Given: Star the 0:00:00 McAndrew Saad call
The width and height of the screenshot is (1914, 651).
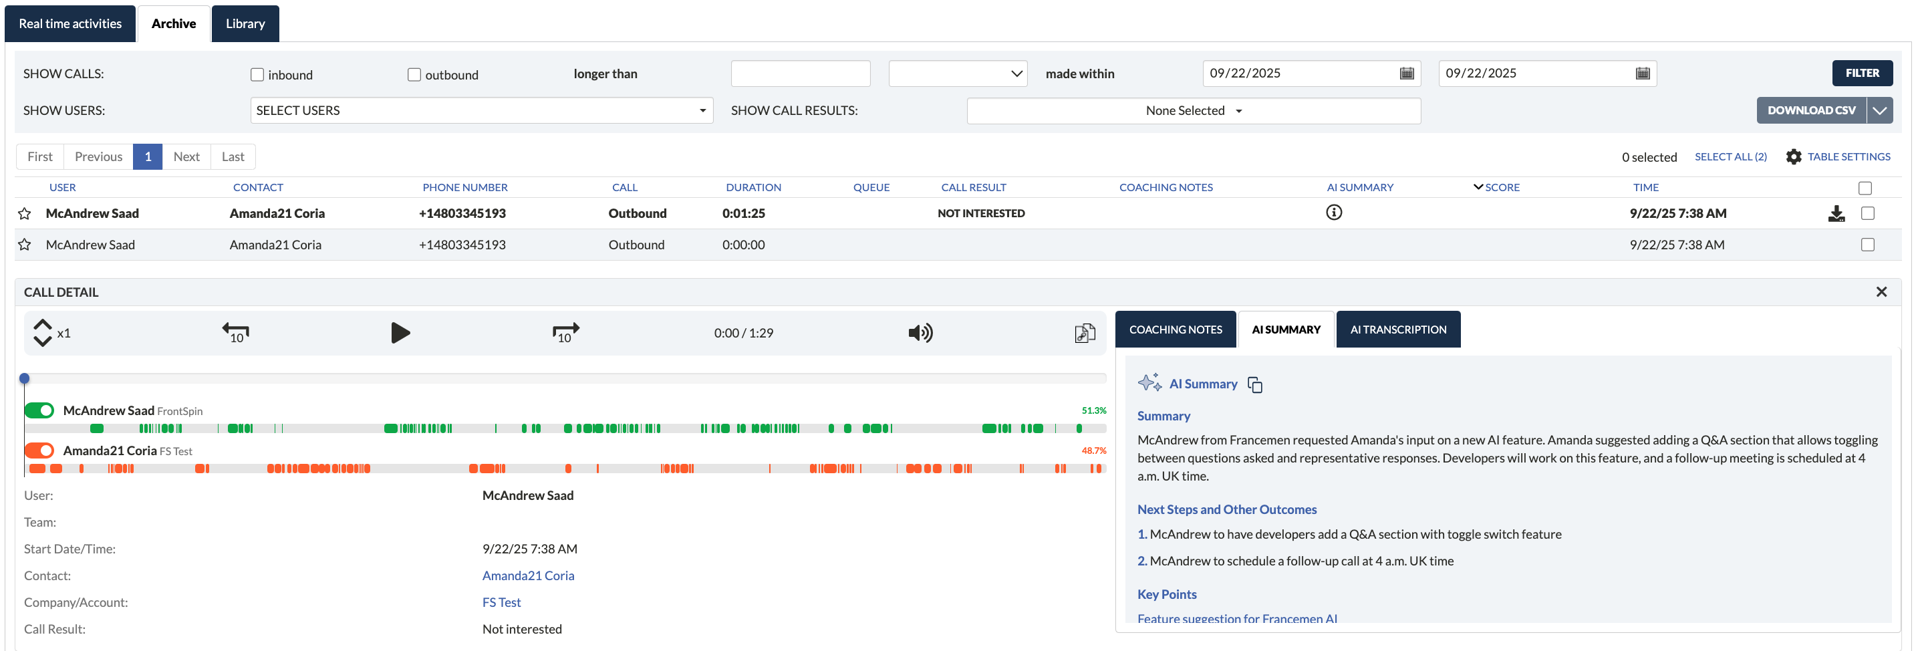Looking at the screenshot, I should tap(25, 245).
